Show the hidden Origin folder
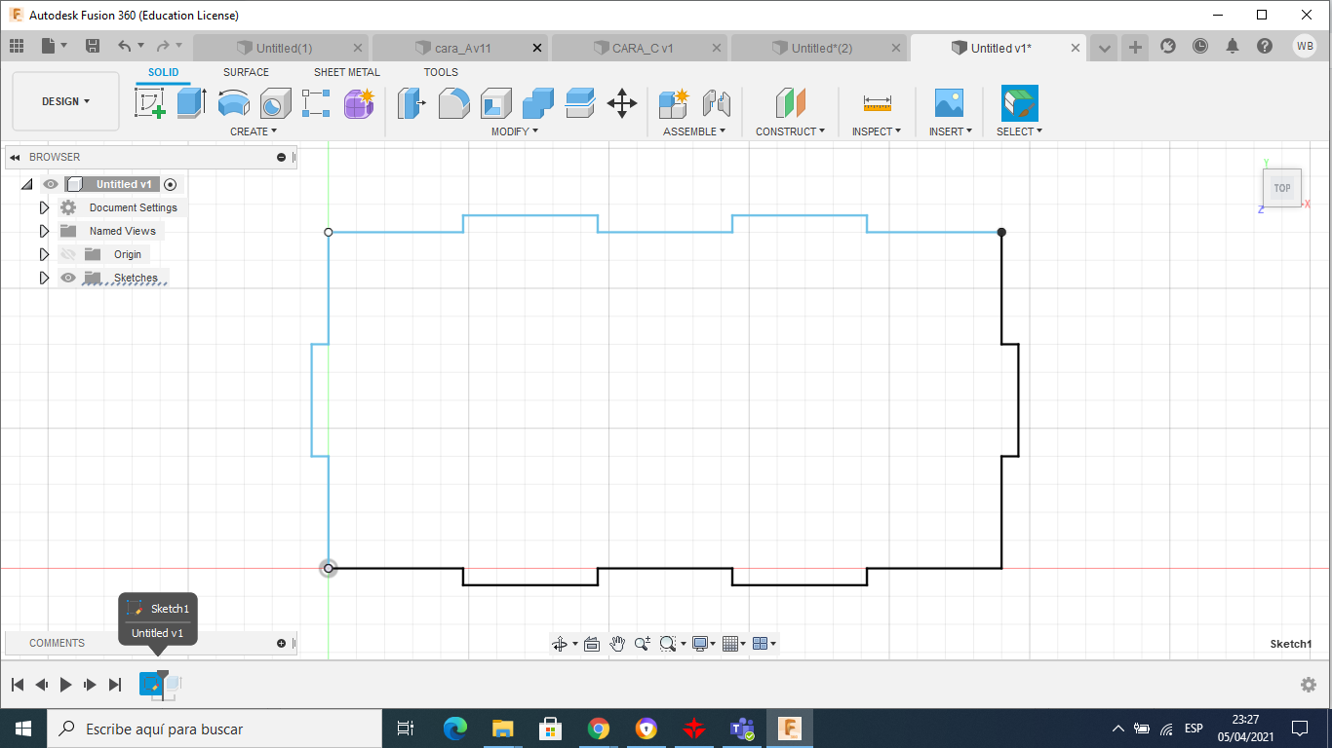 click(x=68, y=254)
